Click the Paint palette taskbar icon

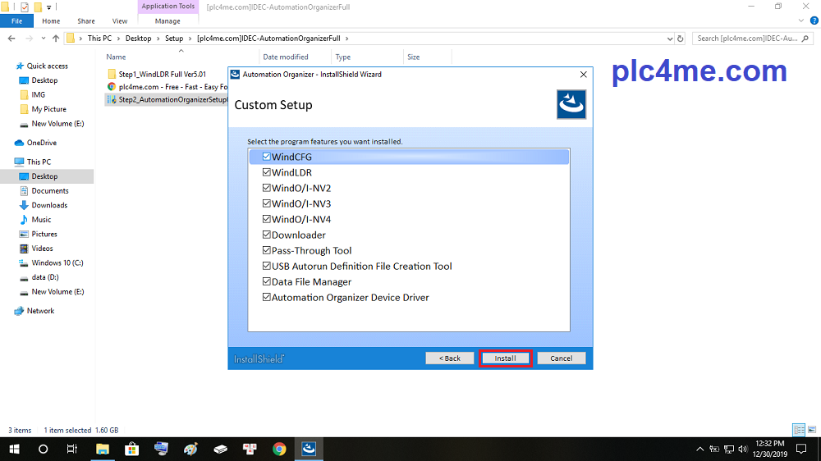pos(190,449)
